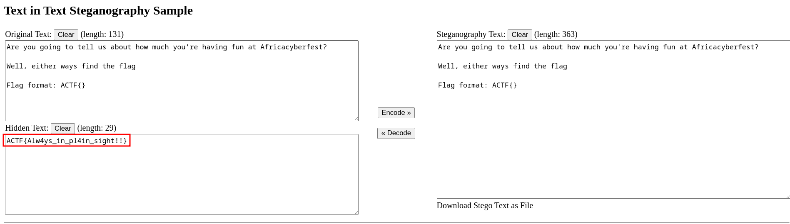The image size is (790, 224).
Task: Click the first line in Original Text box
Action: pos(167,47)
